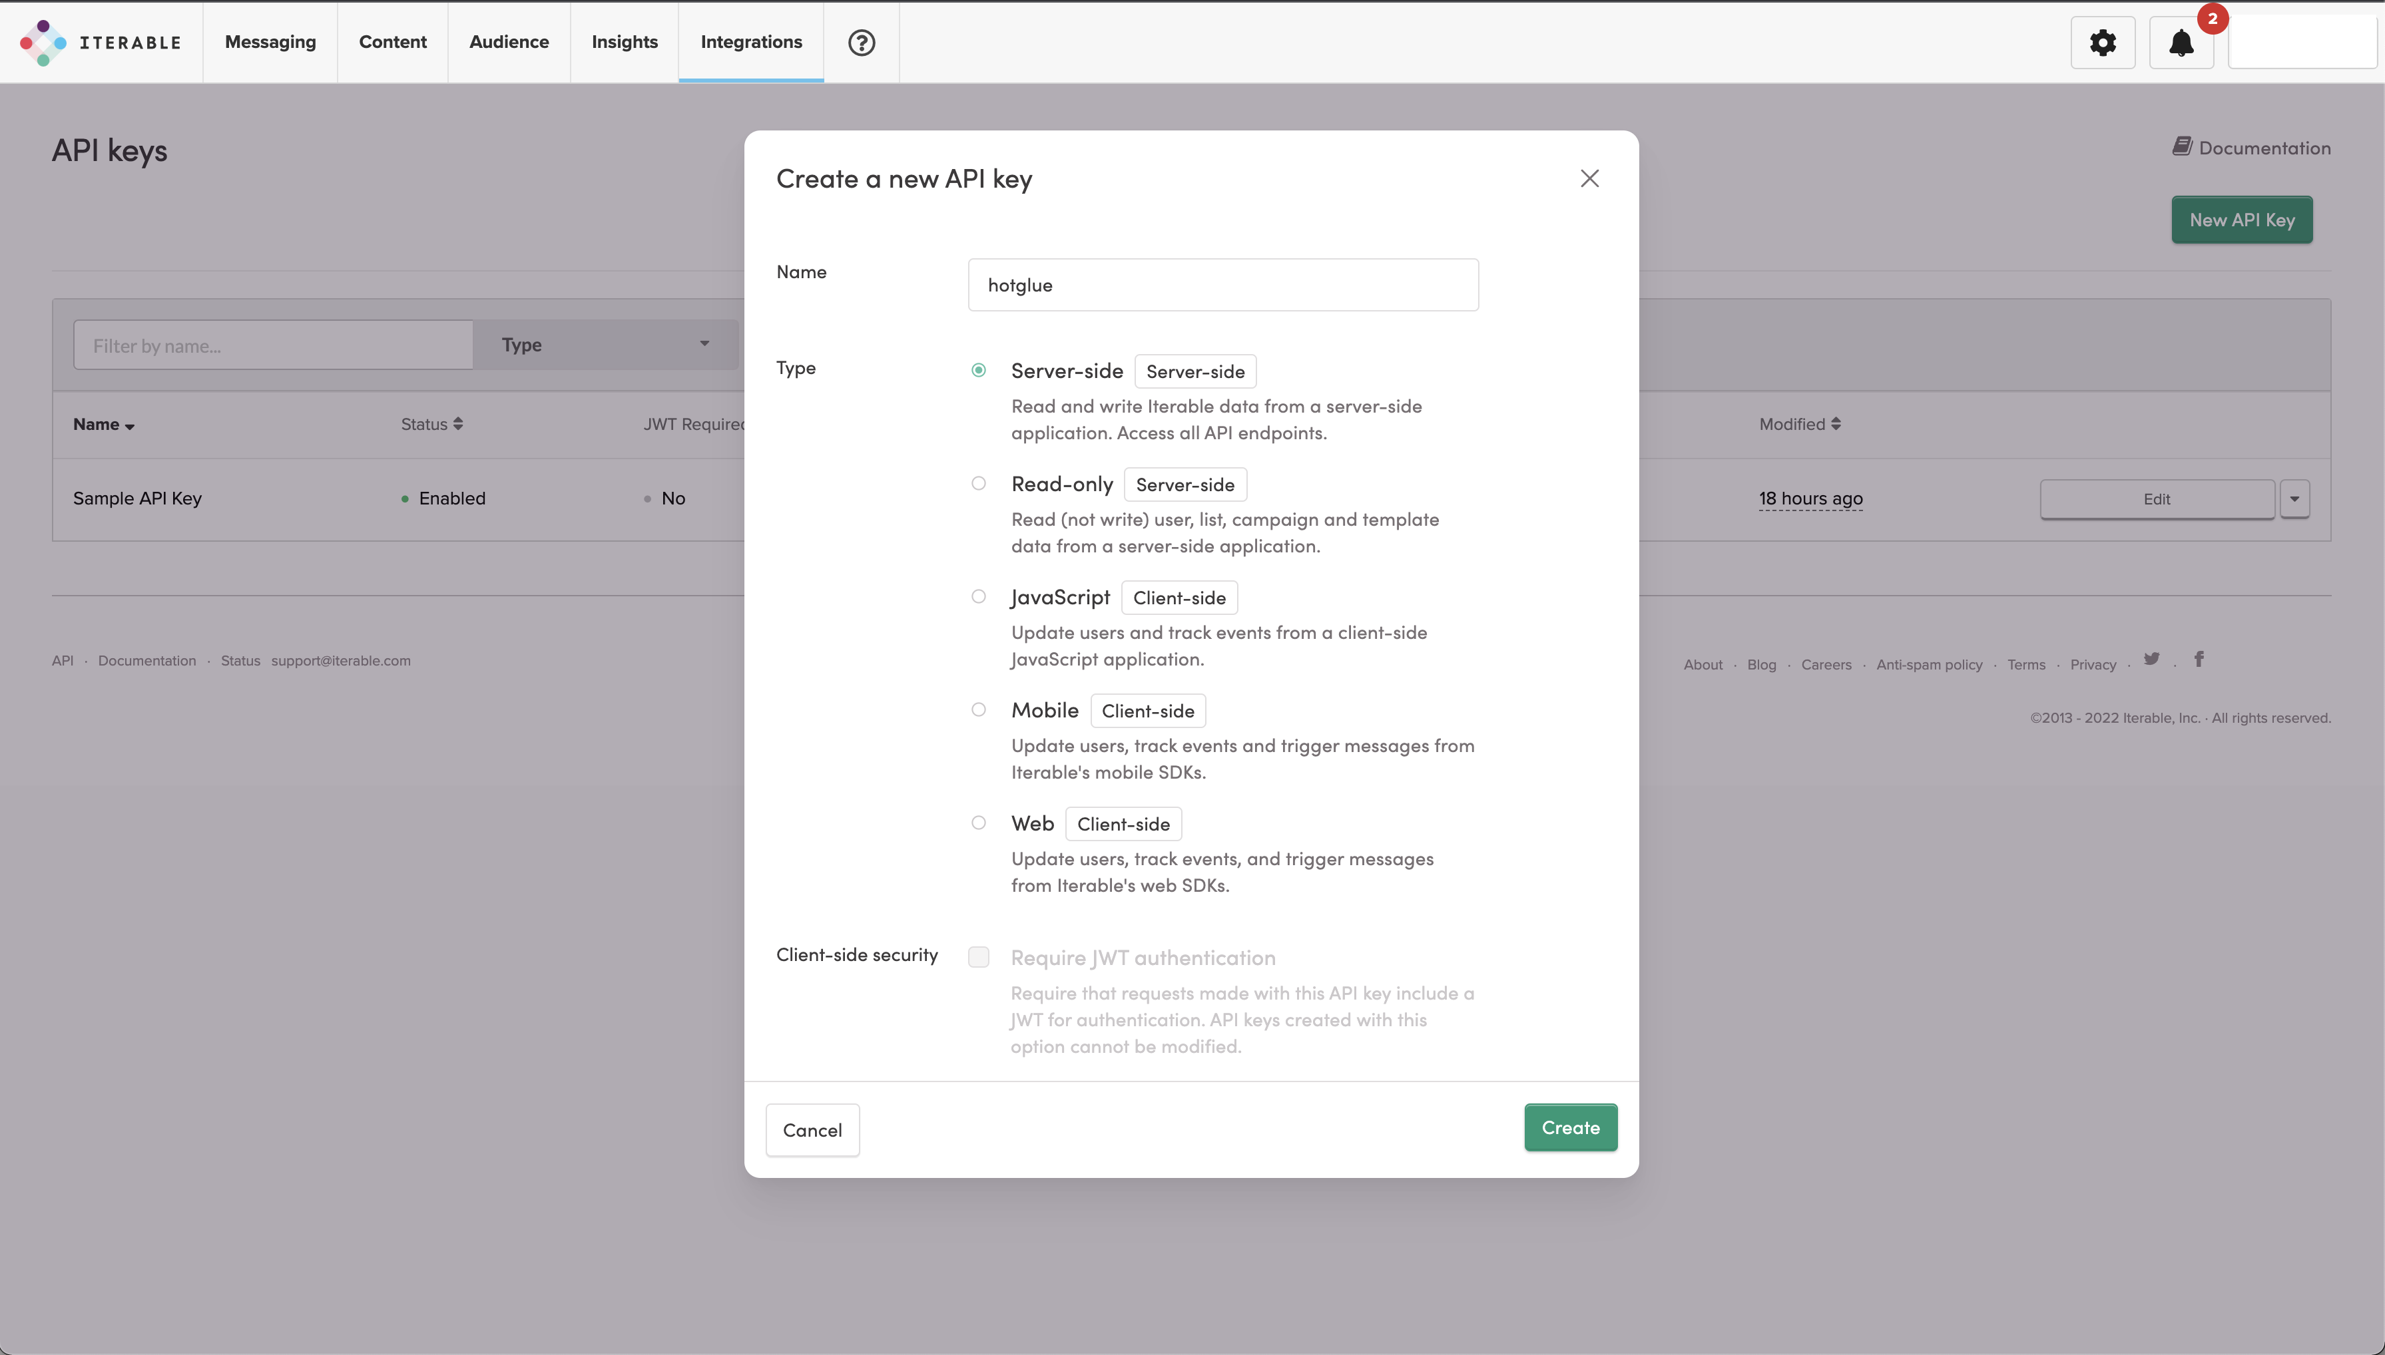Click the Facebook icon in footer
This screenshot has height=1355, width=2385.
[2199, 659]
